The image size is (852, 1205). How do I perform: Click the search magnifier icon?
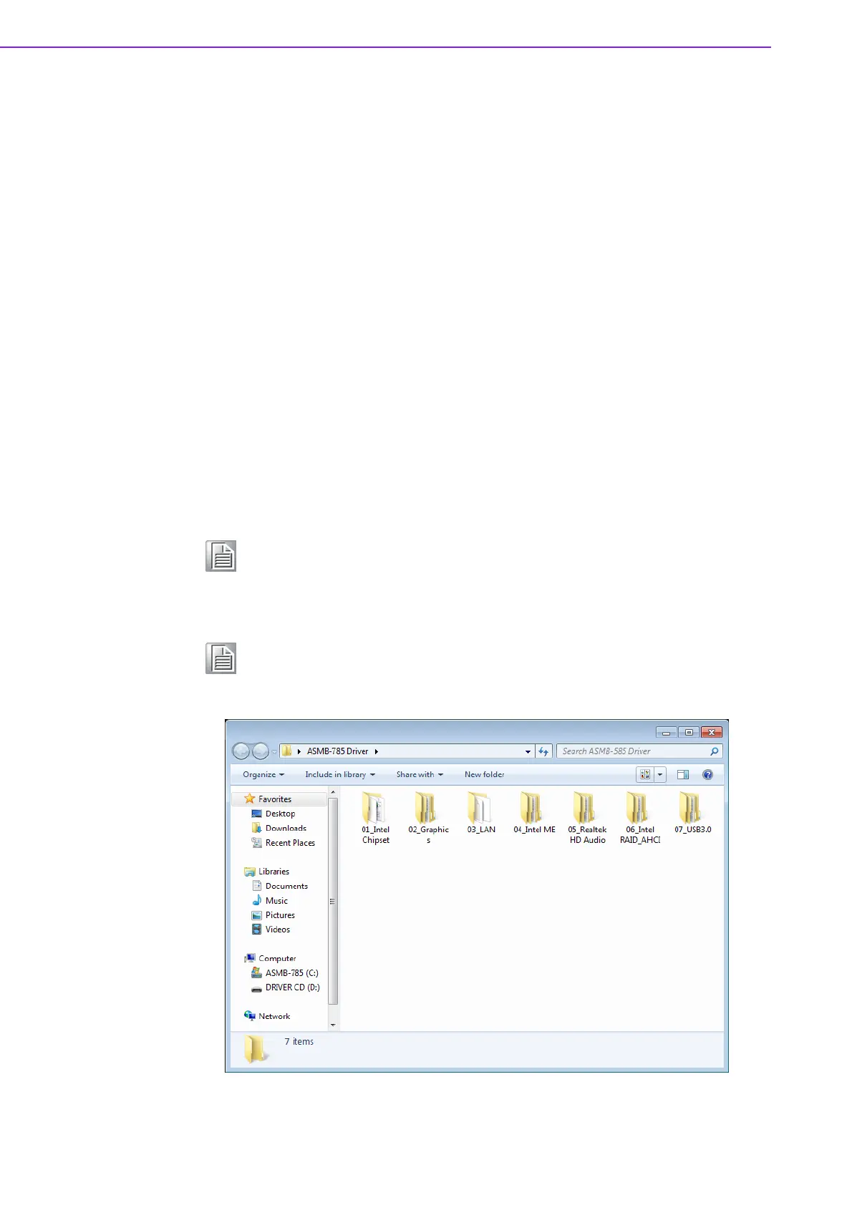[714, 751]
